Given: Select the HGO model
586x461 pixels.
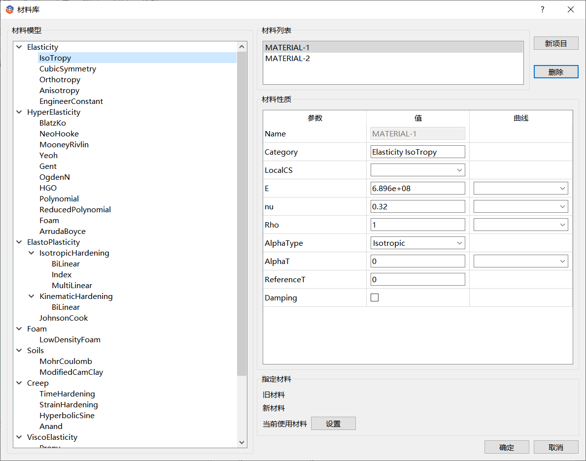Looking at the screenshot, I should (48, 188).
